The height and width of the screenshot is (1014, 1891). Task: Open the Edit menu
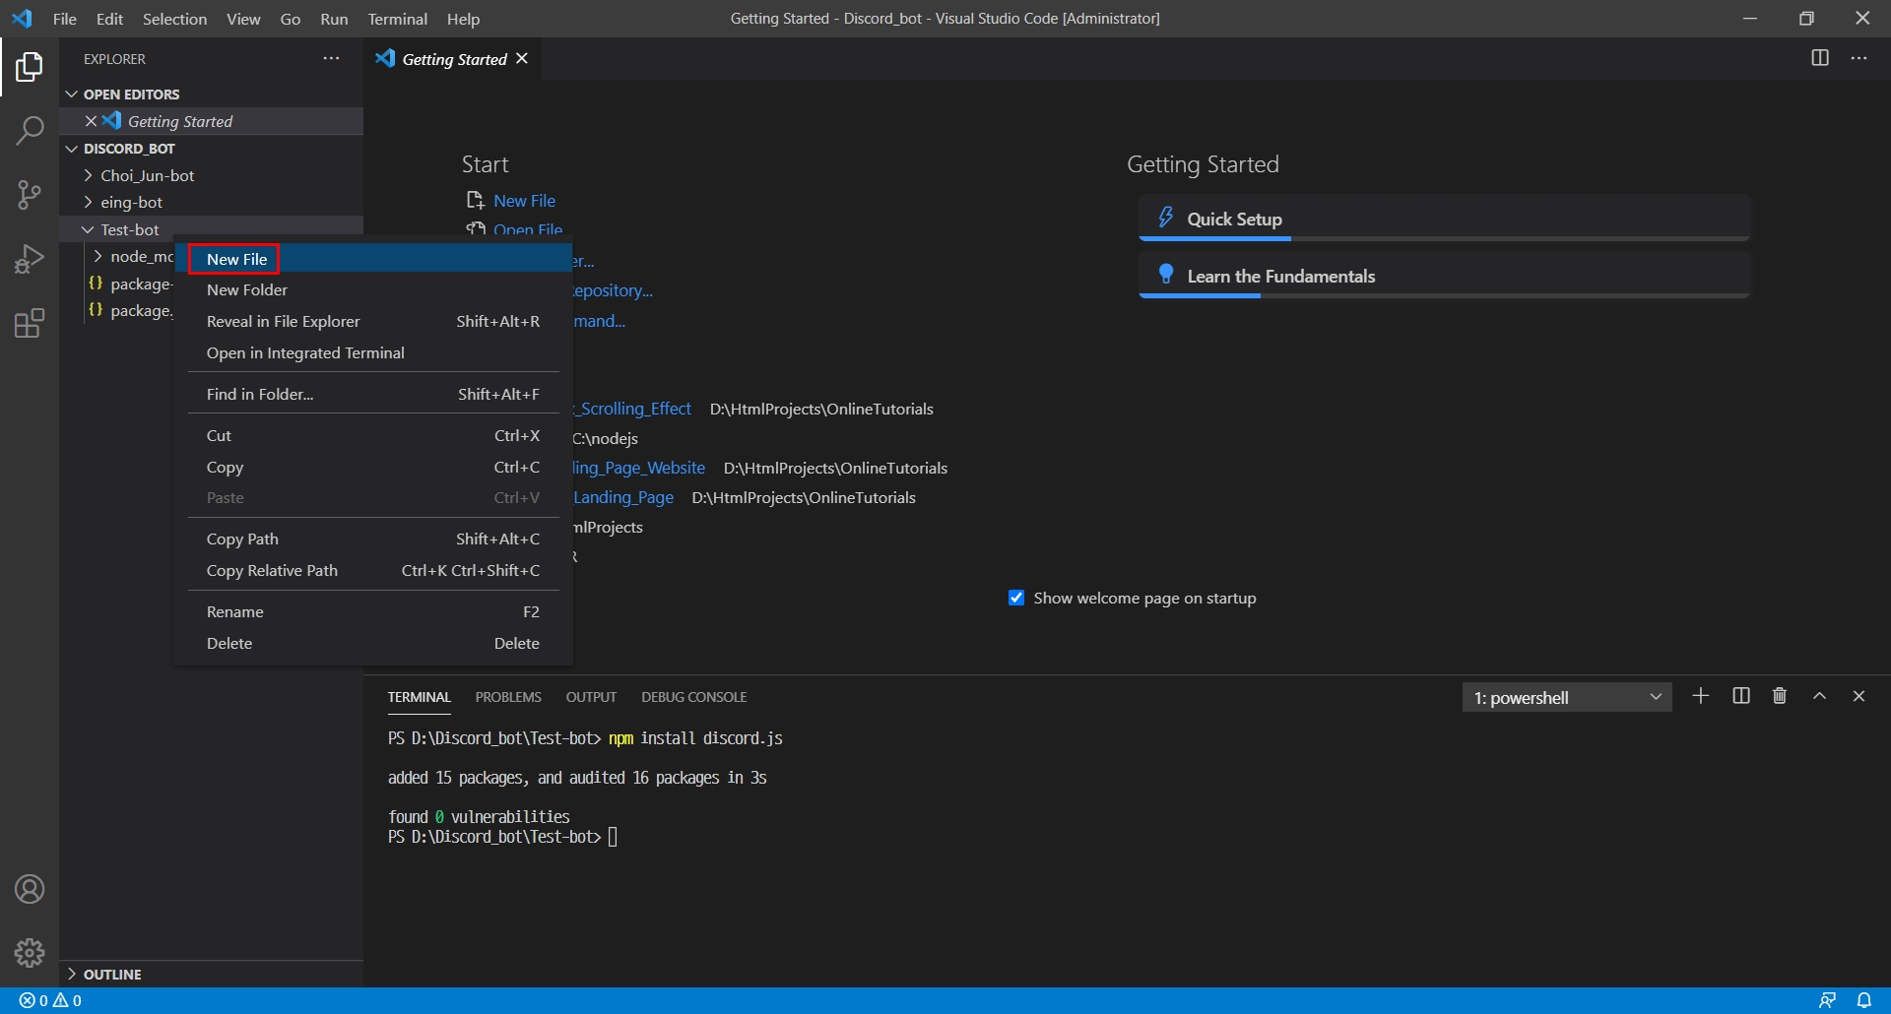[x=109, y=19]
